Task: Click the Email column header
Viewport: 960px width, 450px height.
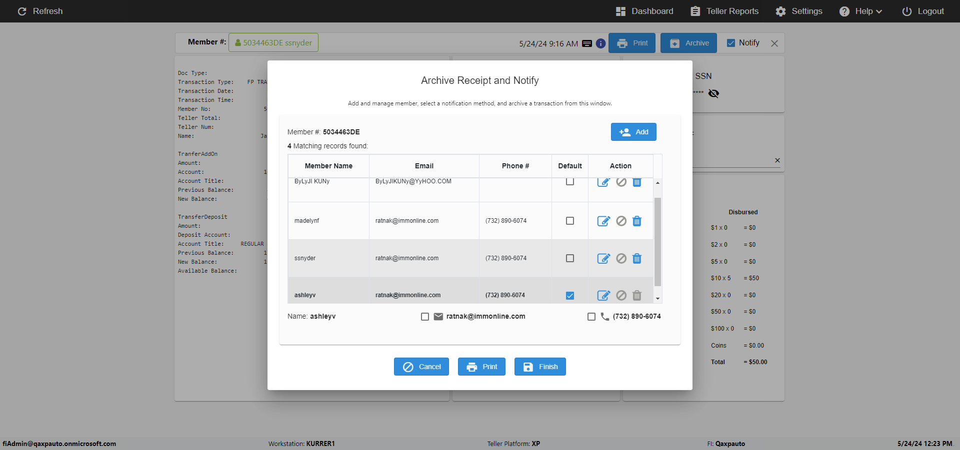Action: coord(424,166)
